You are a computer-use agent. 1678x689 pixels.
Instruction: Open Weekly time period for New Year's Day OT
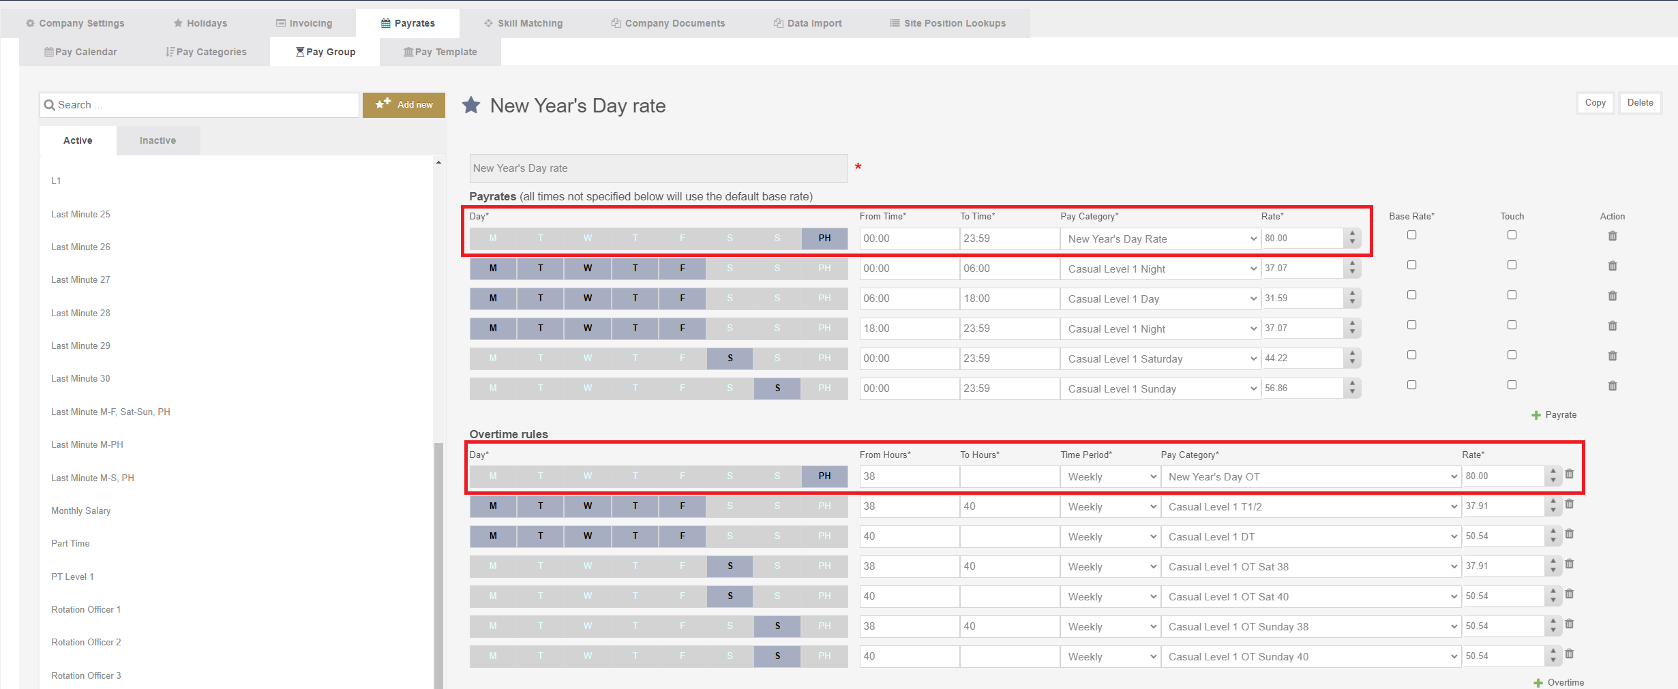(x=1109, y=477)
